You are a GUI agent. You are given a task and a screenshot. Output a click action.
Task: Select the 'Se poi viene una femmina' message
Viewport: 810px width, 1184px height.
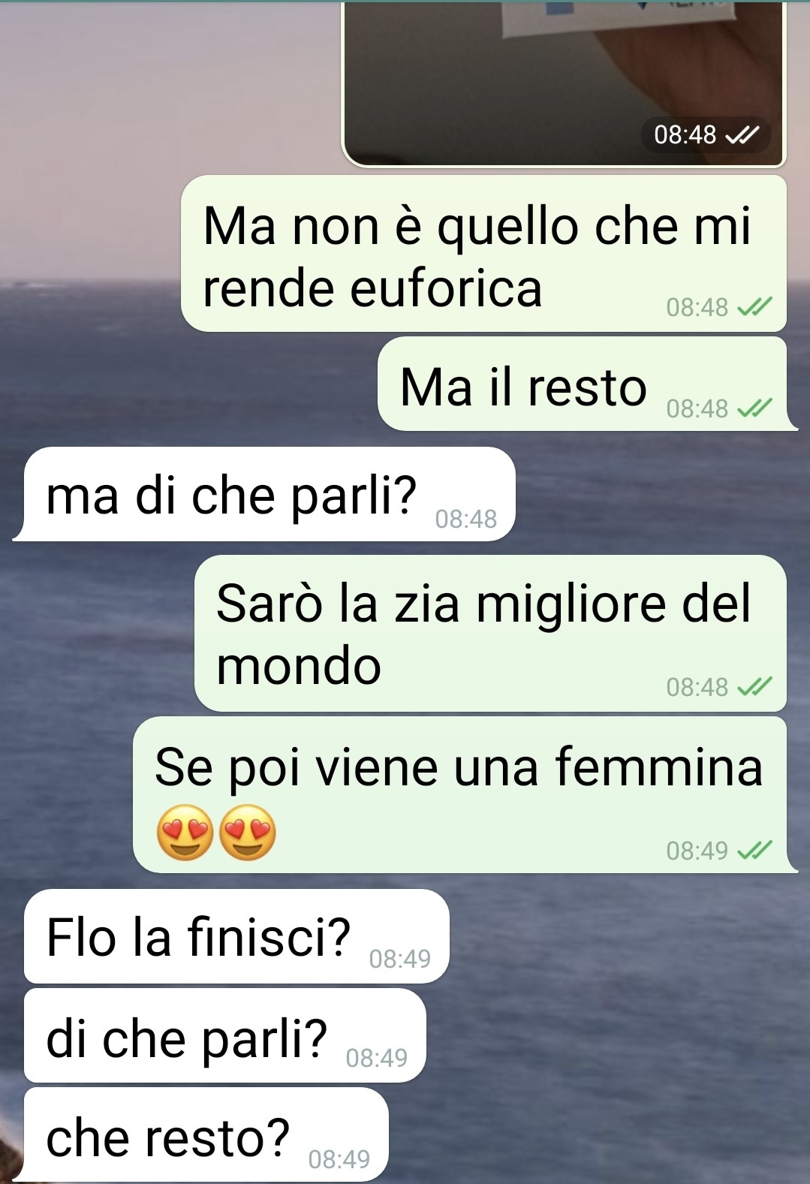465,795
